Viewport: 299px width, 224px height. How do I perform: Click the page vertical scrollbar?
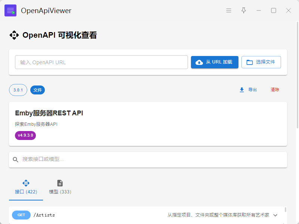pyautogui.click(x=297, y=75)
